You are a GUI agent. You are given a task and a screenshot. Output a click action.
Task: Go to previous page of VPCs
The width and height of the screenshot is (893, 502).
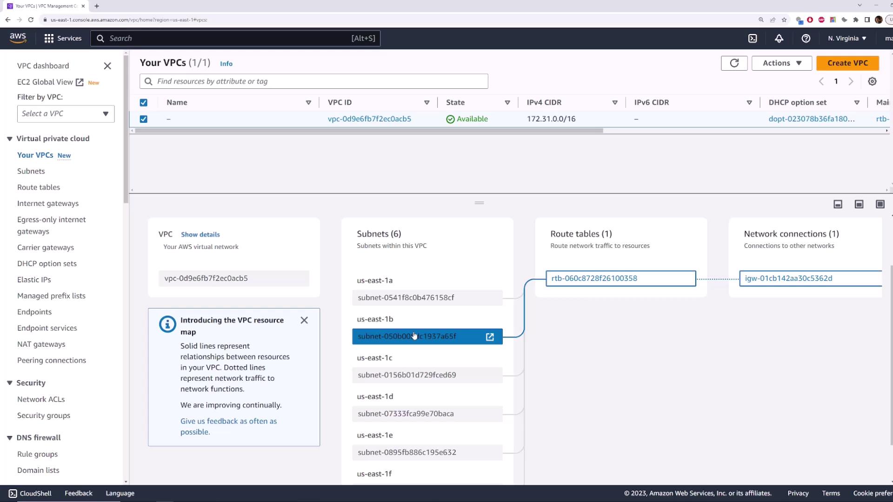(821, 81)
